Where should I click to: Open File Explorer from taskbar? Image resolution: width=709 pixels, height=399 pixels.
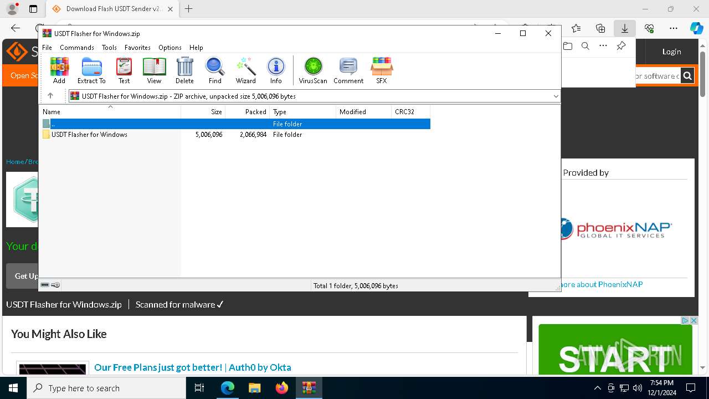click(255, 388)
